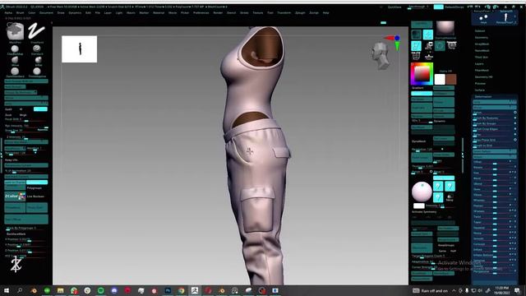Select the MaskPen brush icon
This screenshot has width=526, height=296.
click(x=15, y=31)
